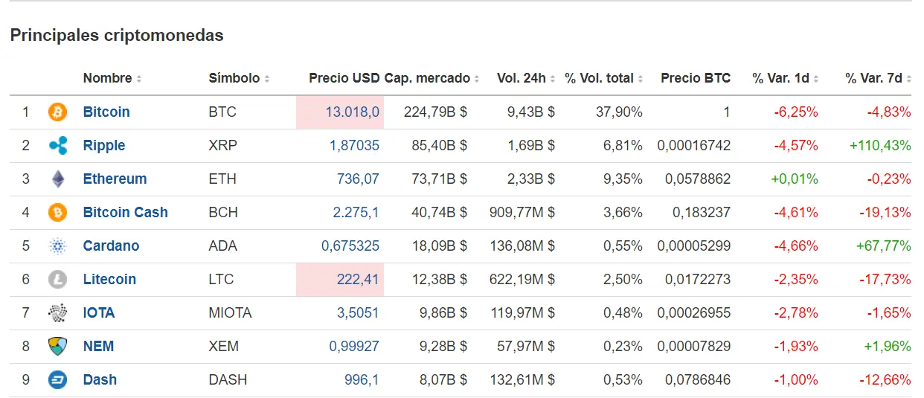Select the XEM symbol cell
The width and height of the screenshot is (924, 398).
coord(223,347)
